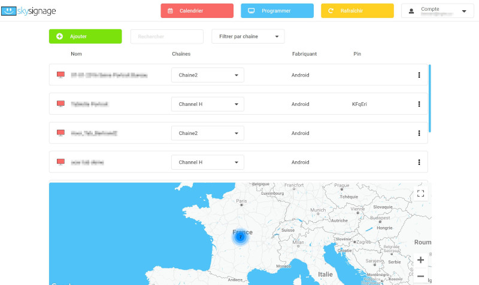Click the calendar icon in the Calendrier button
The height and width of the screenshot is (285, 479).
[170, 11]
